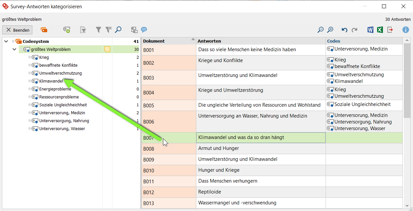Click the empty Codes cell of row B009

(x=364, y=159)
